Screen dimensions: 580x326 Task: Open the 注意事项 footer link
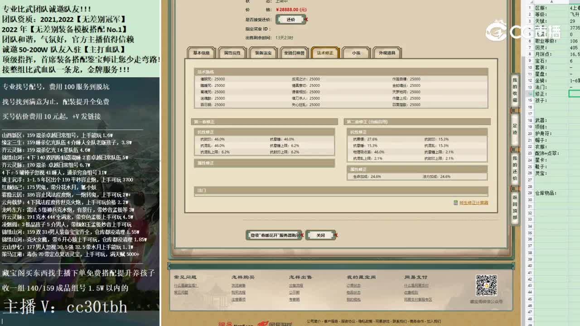coord(238,299)
